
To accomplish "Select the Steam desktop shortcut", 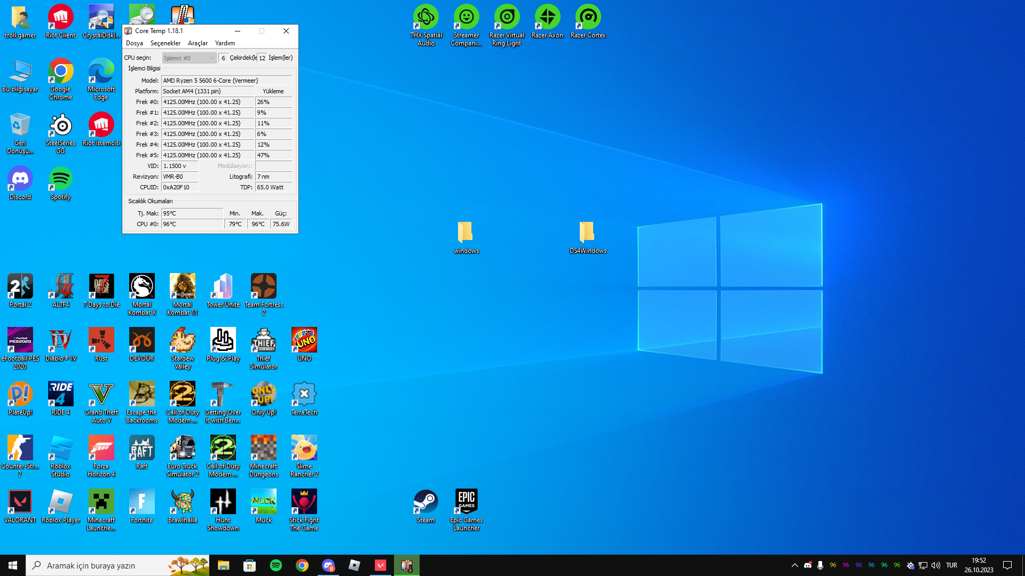I will point(426,506).
